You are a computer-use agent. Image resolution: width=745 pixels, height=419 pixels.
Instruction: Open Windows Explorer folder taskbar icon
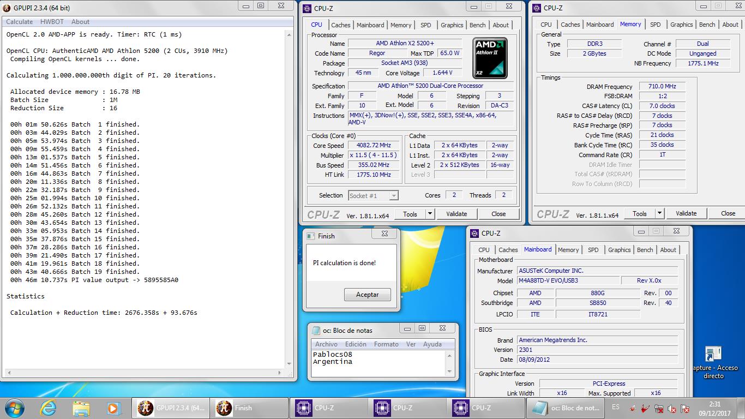(81, 408)
